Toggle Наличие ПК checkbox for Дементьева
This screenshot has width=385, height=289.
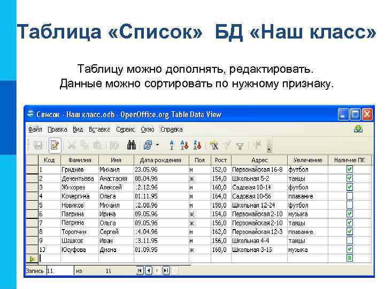350,178
